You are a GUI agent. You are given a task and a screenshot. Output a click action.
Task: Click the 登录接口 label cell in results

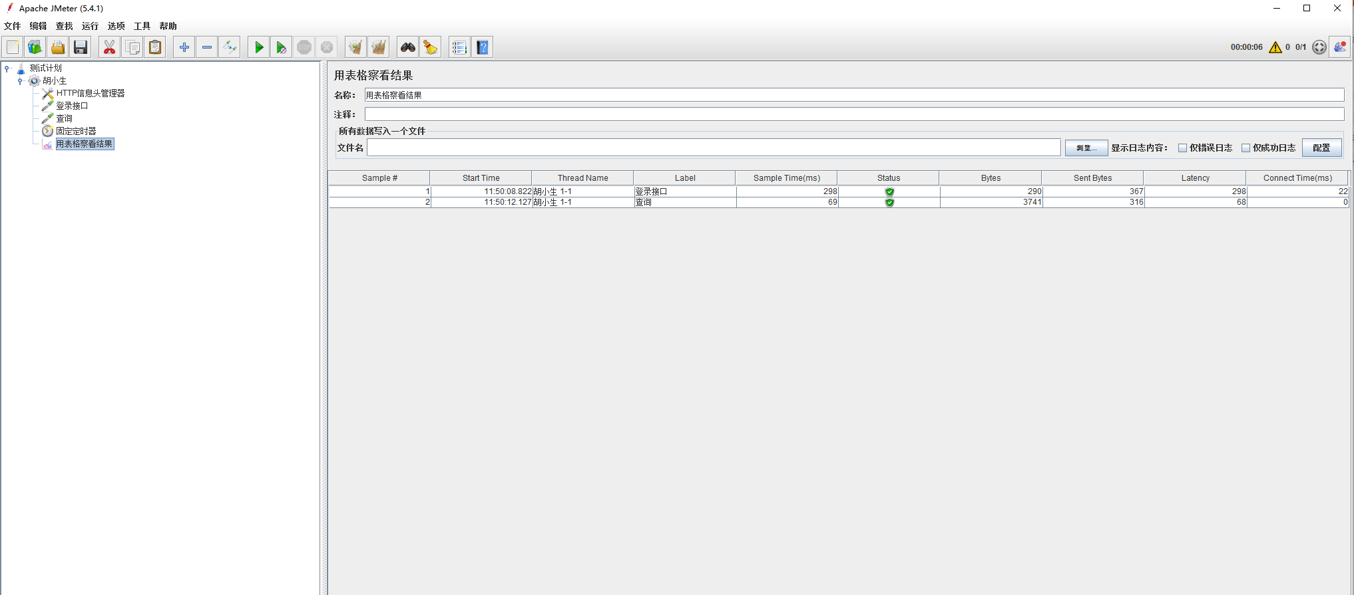pyautogui.click(x=685, y=191)
